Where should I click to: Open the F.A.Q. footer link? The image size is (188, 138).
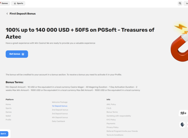point(109,108)
